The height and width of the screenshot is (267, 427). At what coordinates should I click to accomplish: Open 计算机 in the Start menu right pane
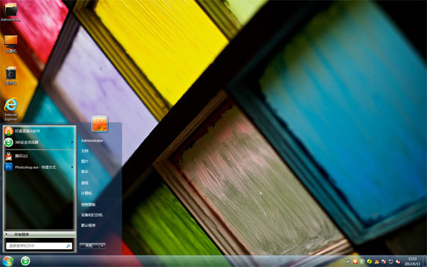[x=87, y=193]
